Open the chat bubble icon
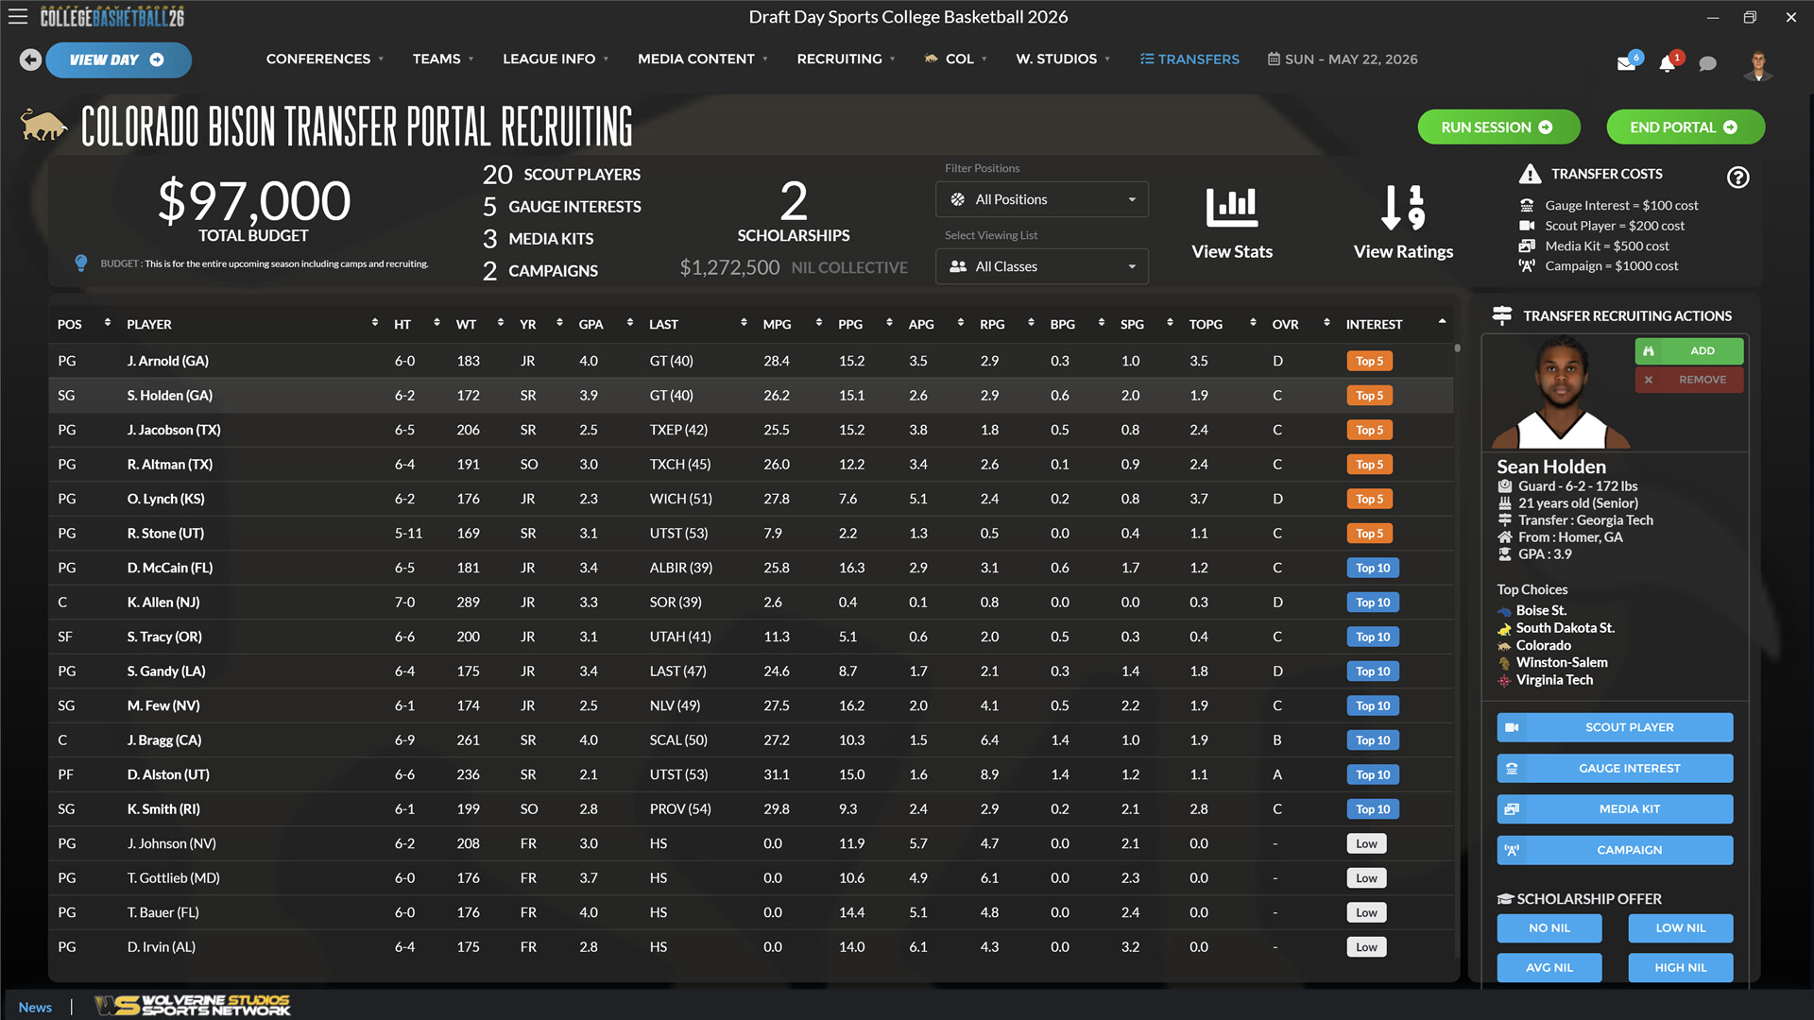1814x1020 pixels. tap(1707, 64)
